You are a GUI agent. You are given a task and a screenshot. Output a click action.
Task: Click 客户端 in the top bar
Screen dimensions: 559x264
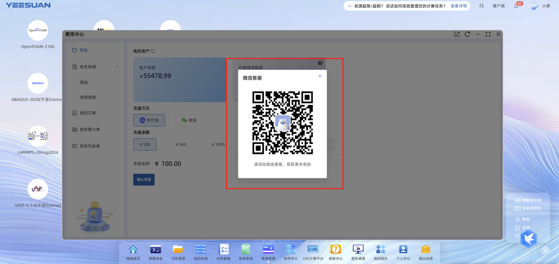[x=499, y=6]
